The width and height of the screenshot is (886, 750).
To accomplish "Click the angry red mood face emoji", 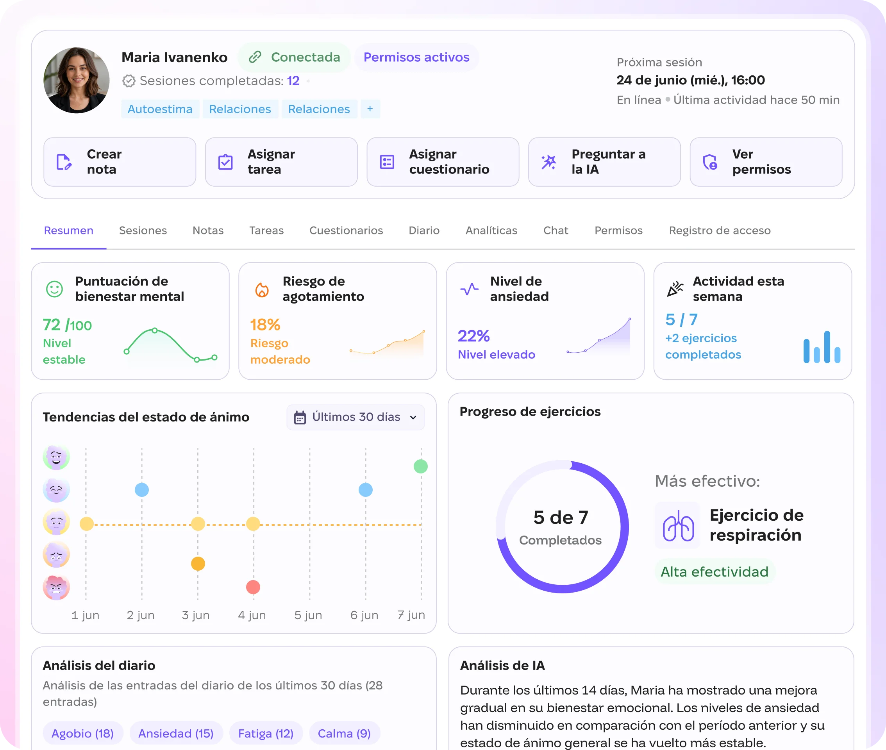I will click(x=56, y=587).
